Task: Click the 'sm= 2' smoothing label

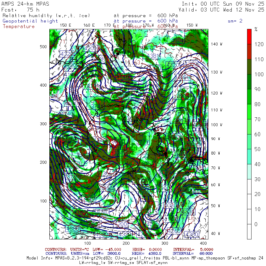Action: pyautogui.click(x=235, y=21)
